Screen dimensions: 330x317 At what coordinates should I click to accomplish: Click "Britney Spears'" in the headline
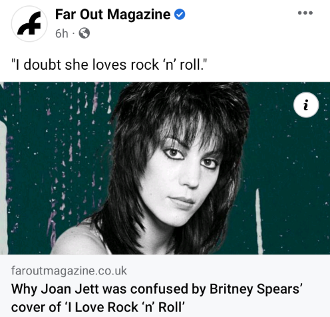tap(256, 289)
